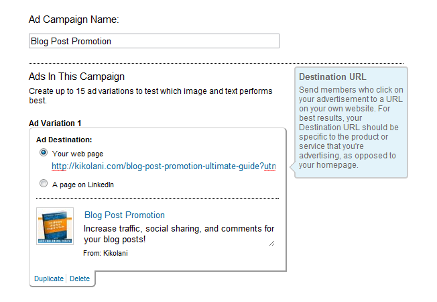
Task: Click the "Ad Campaign Name:" label
Action: [x=74, y=19]
